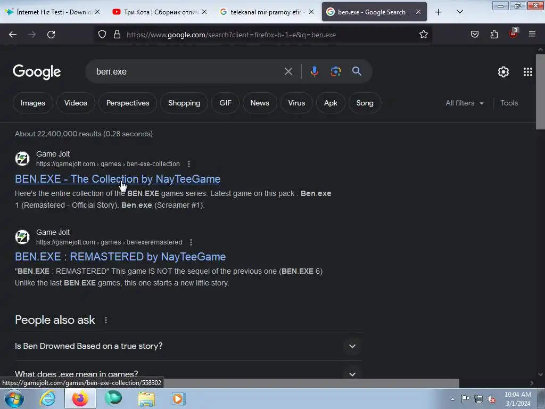The height and width of the screenshot is (409, 545).
Task: Open the Extensions puzzle icon
Action: 494,35
